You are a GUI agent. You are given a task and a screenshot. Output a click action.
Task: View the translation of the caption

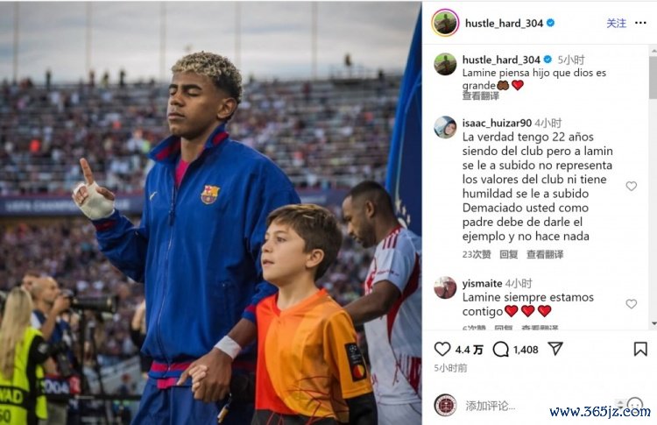tap(481, 96)
